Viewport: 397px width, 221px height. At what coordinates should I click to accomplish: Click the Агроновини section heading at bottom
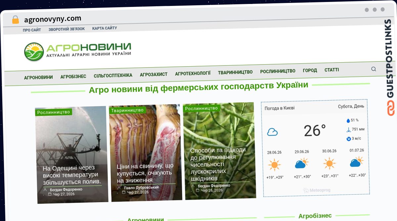(146, 219)
